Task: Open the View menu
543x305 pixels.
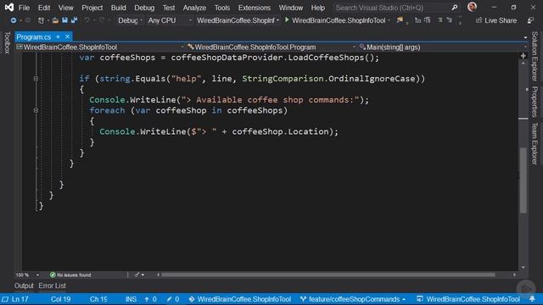Action: 66,8
